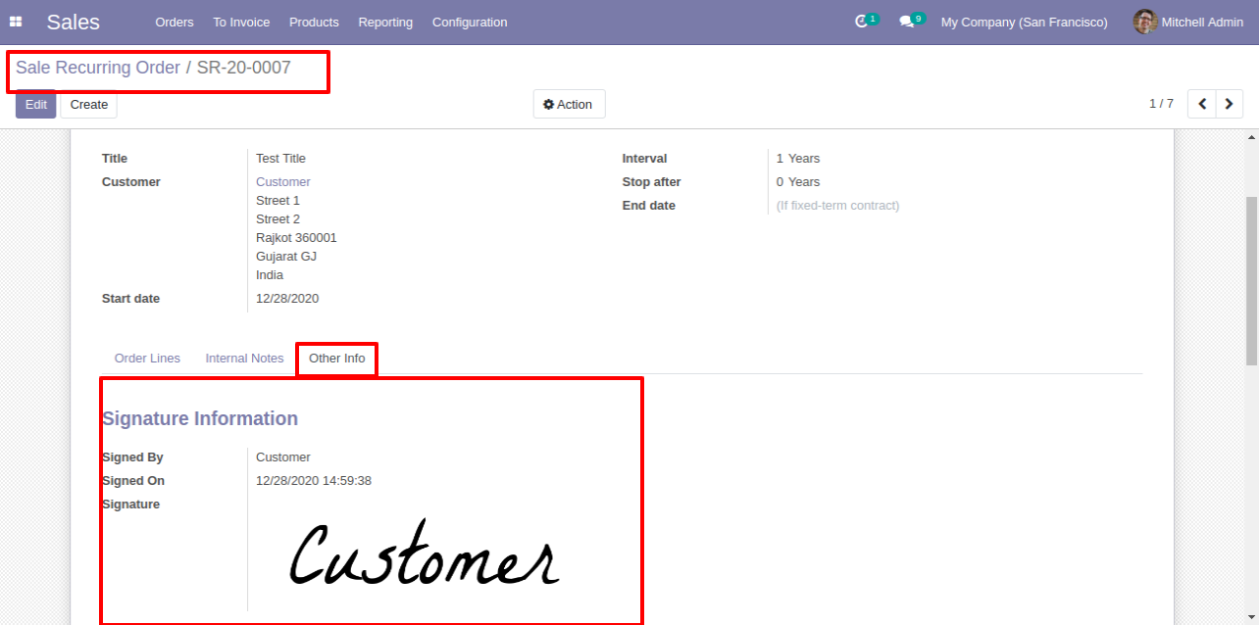Screen dimensions: 1259x625
Task: Click the Edit button
Action: coord(36,104)
